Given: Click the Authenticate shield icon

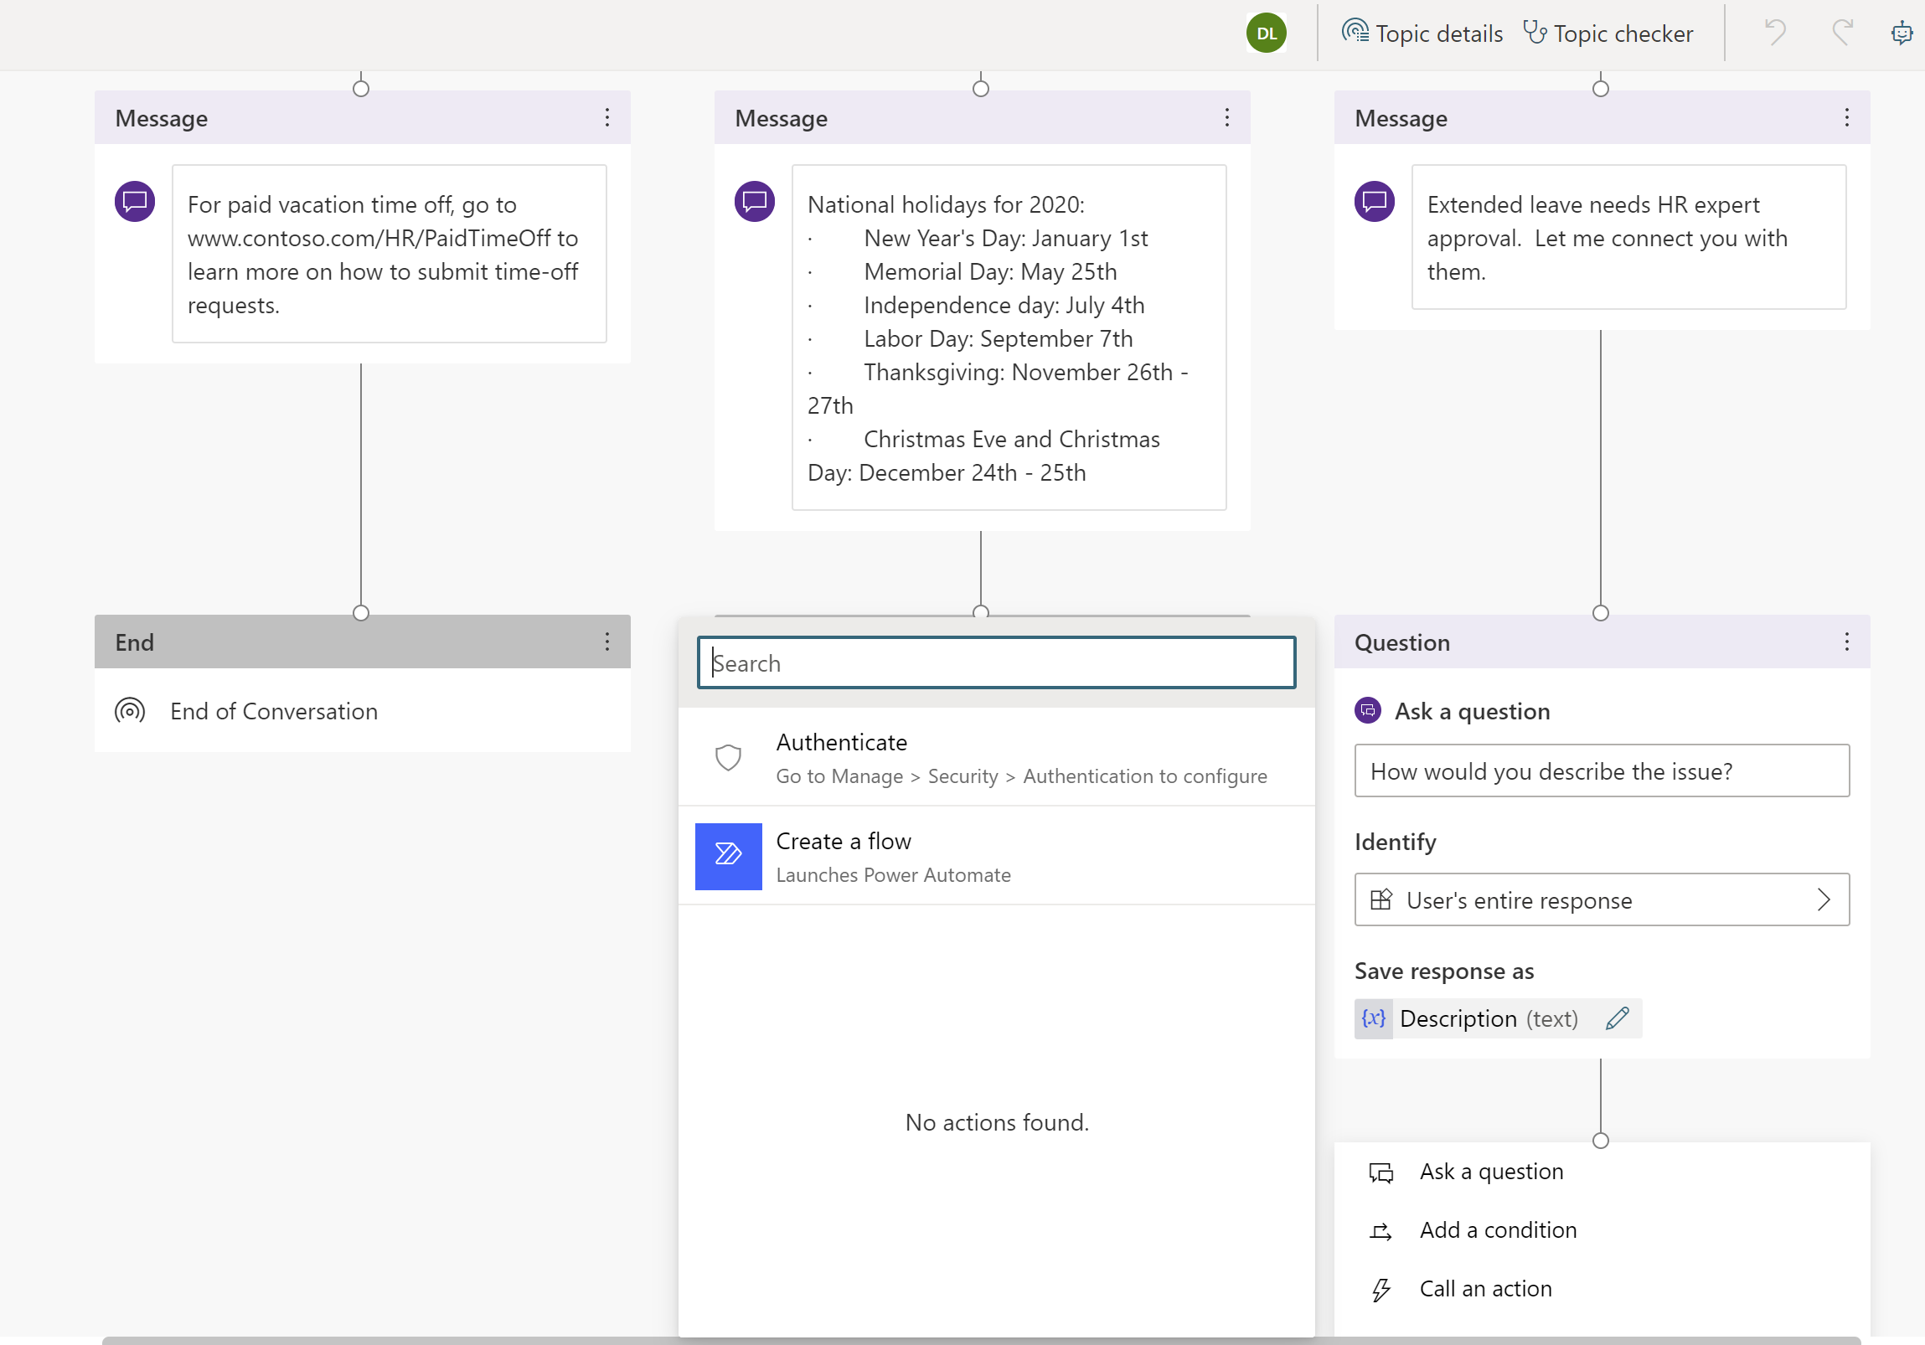Looking at the screenshot, I should click(727, 757).
